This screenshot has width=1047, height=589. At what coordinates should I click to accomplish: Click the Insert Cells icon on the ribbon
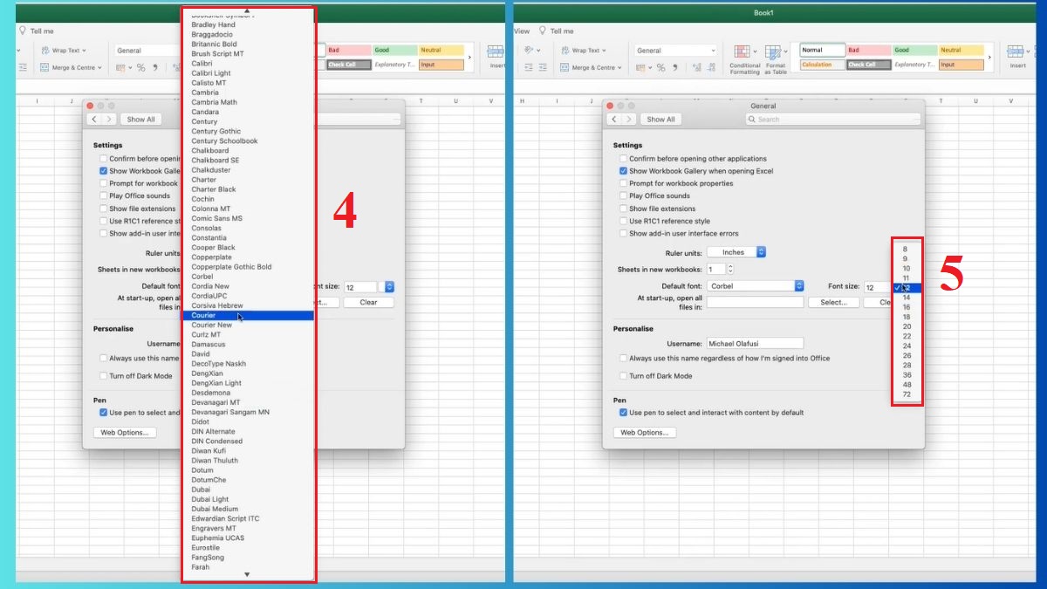tap(1016, 54)
